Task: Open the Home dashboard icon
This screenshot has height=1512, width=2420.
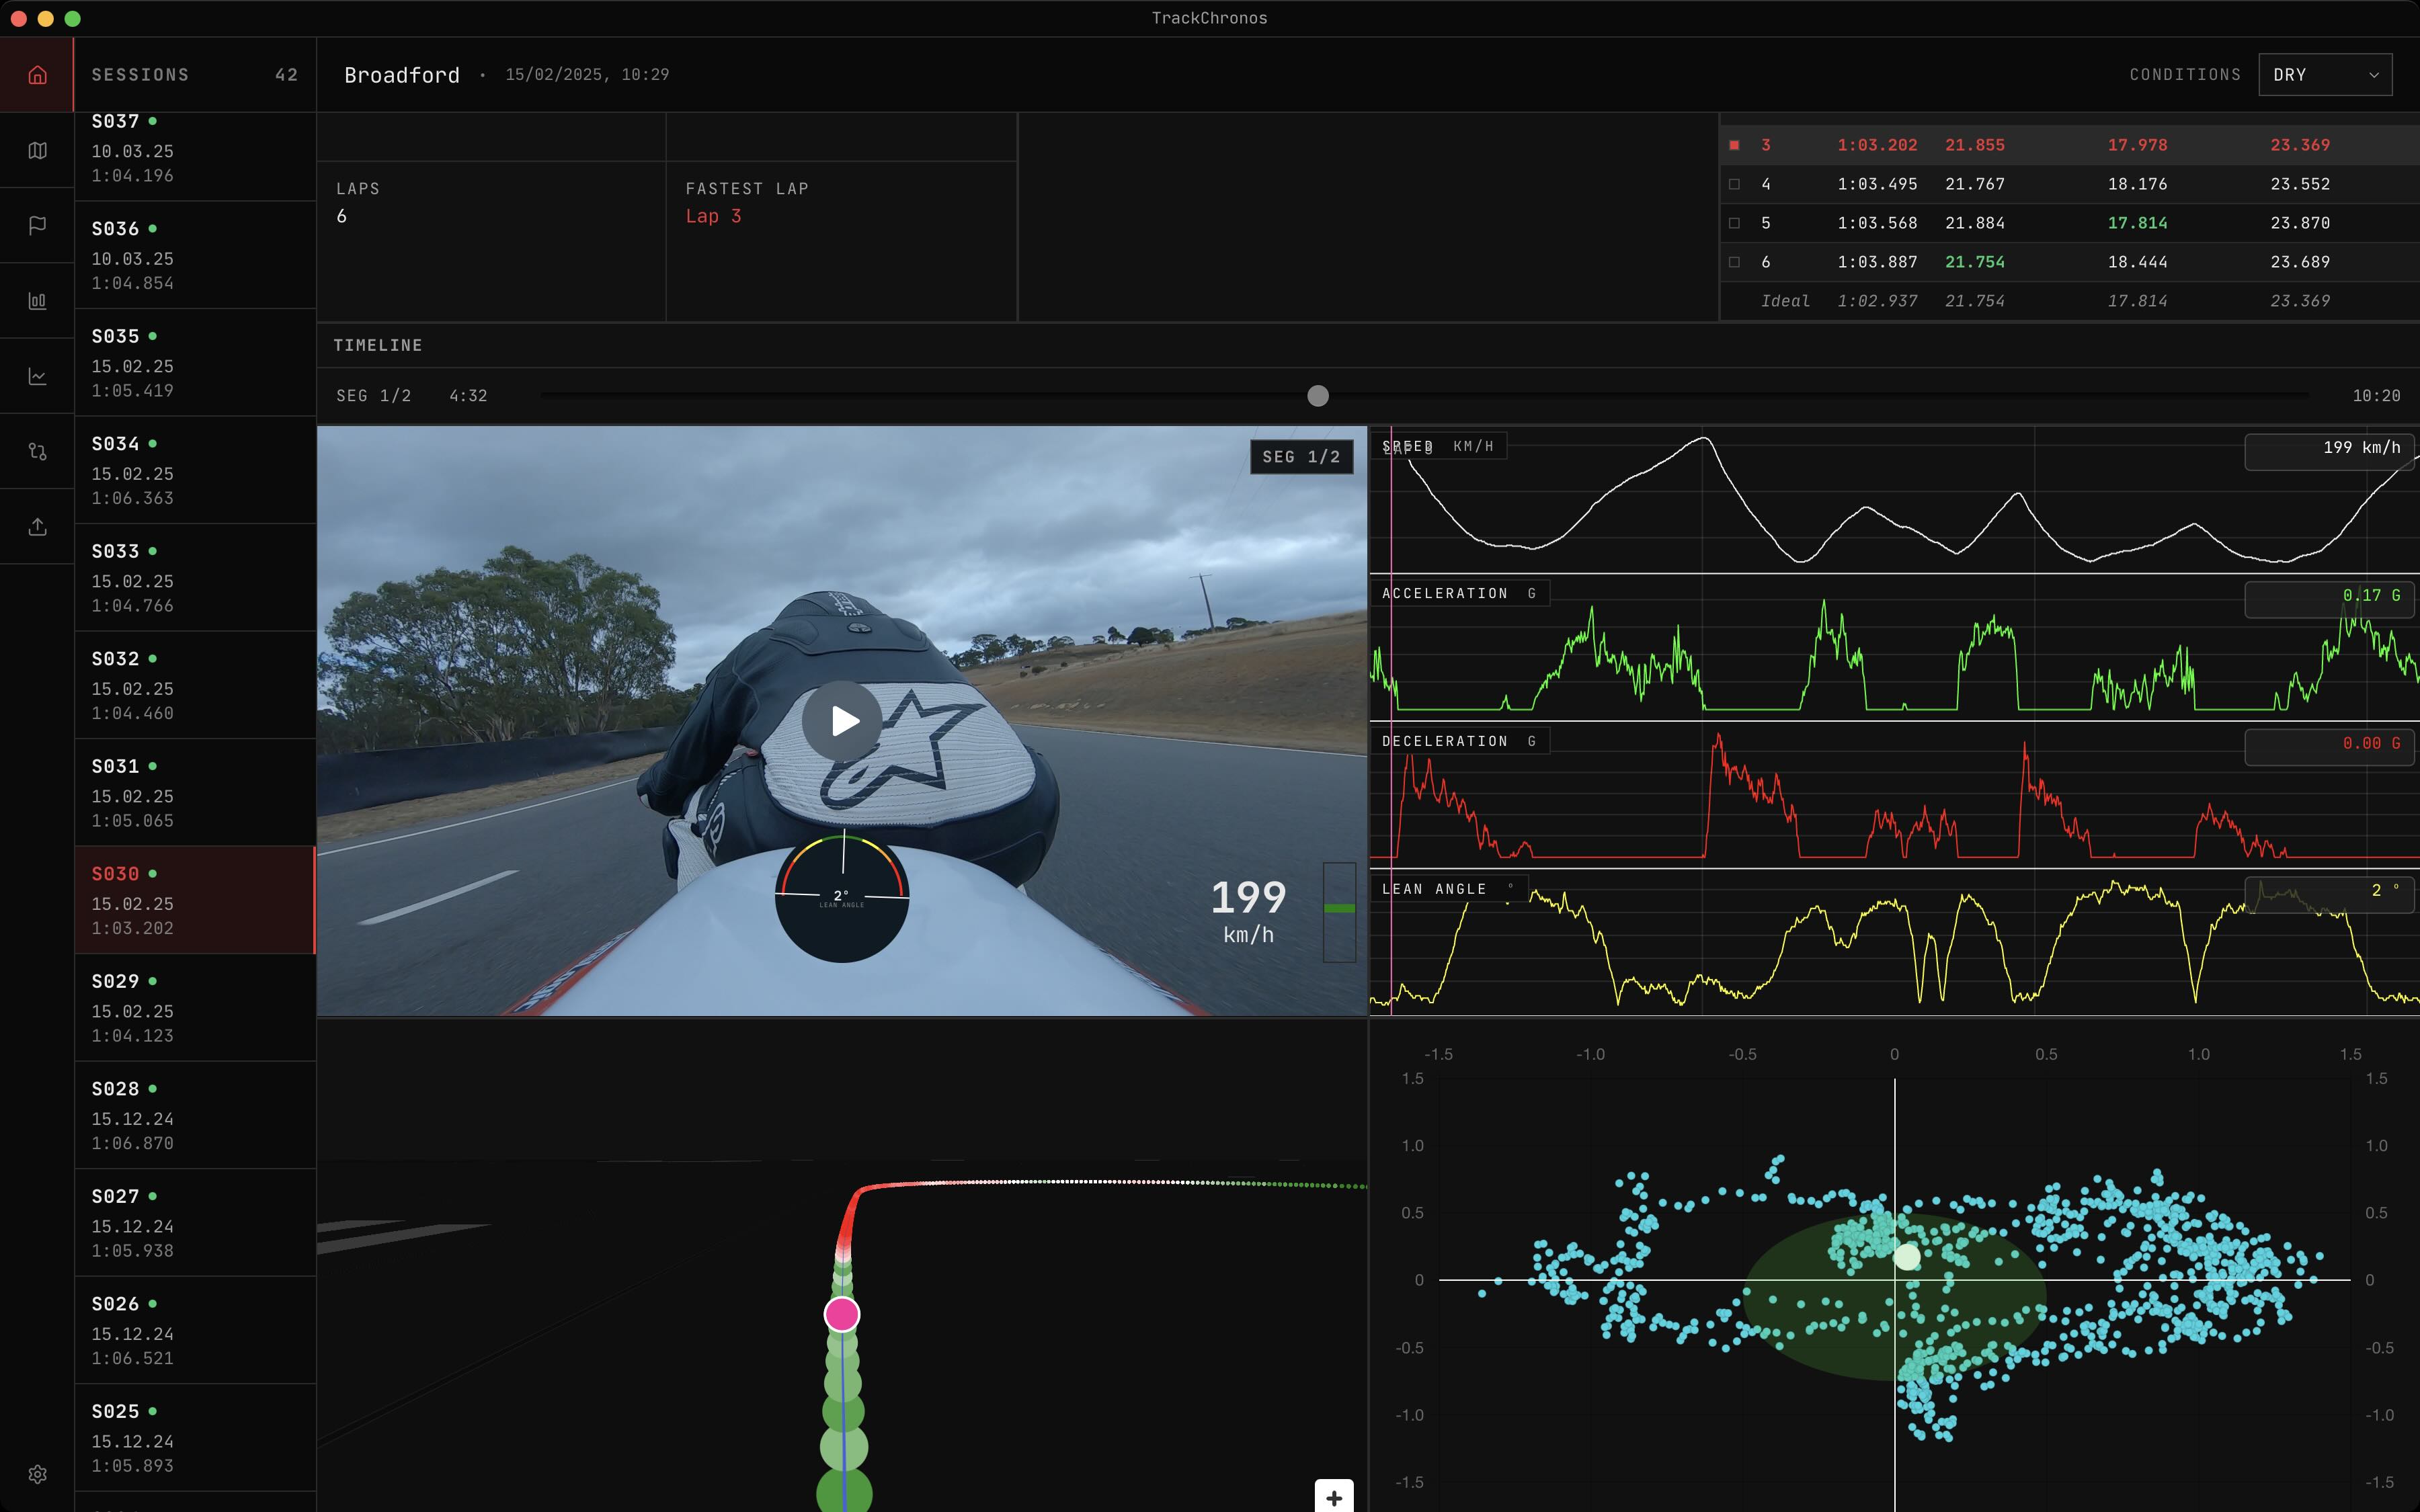Action: click(37, 74)
